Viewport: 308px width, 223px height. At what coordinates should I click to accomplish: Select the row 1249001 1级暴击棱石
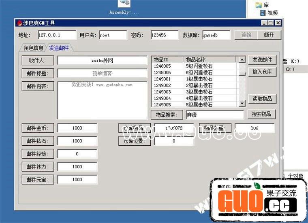[195, 79]
